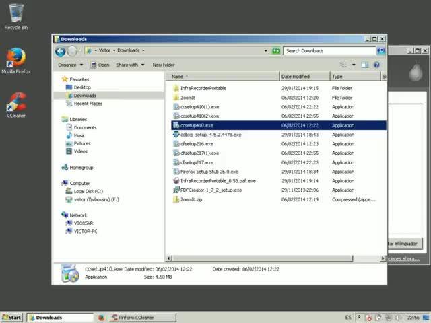Click the Open toolbar button
The height and width of the screenshot is (323, 431).
(x=100, y=65)
